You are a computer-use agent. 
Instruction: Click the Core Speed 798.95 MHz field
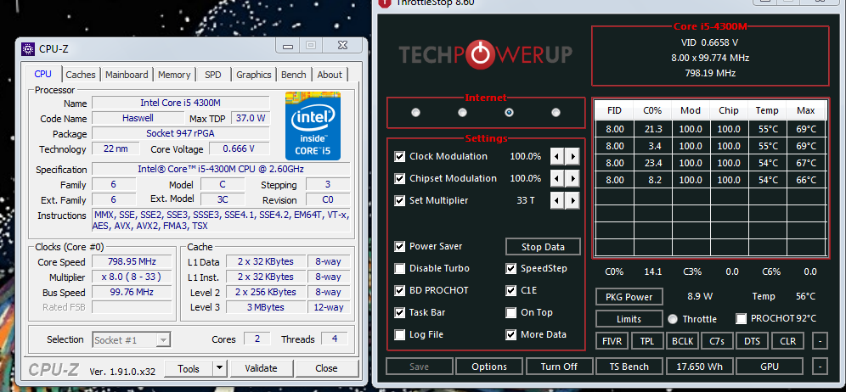(x=132, y=262)
